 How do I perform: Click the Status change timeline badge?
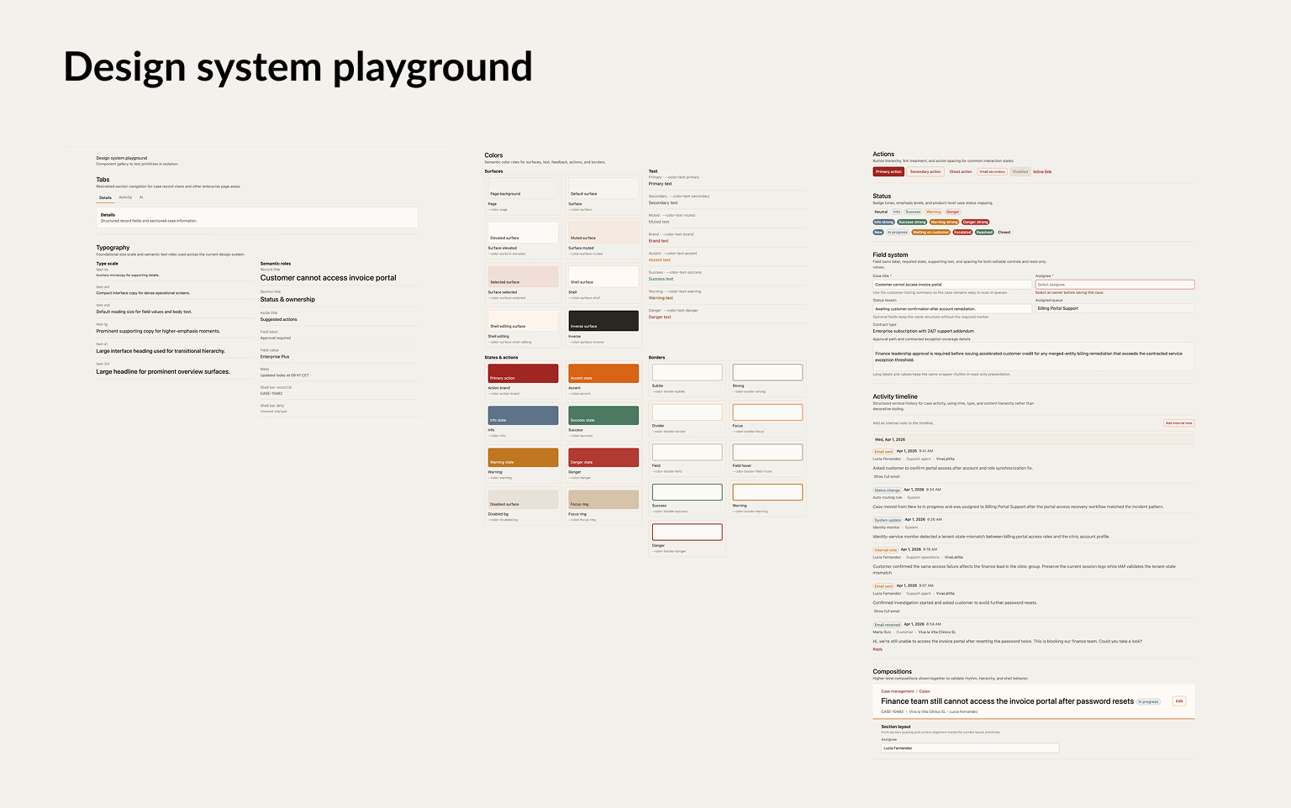pyautogui.click(x=887, y=490)
